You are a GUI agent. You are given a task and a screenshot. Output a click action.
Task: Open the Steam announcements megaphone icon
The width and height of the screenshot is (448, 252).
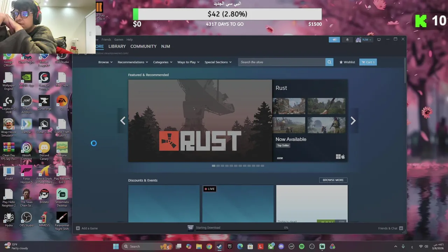334,40
